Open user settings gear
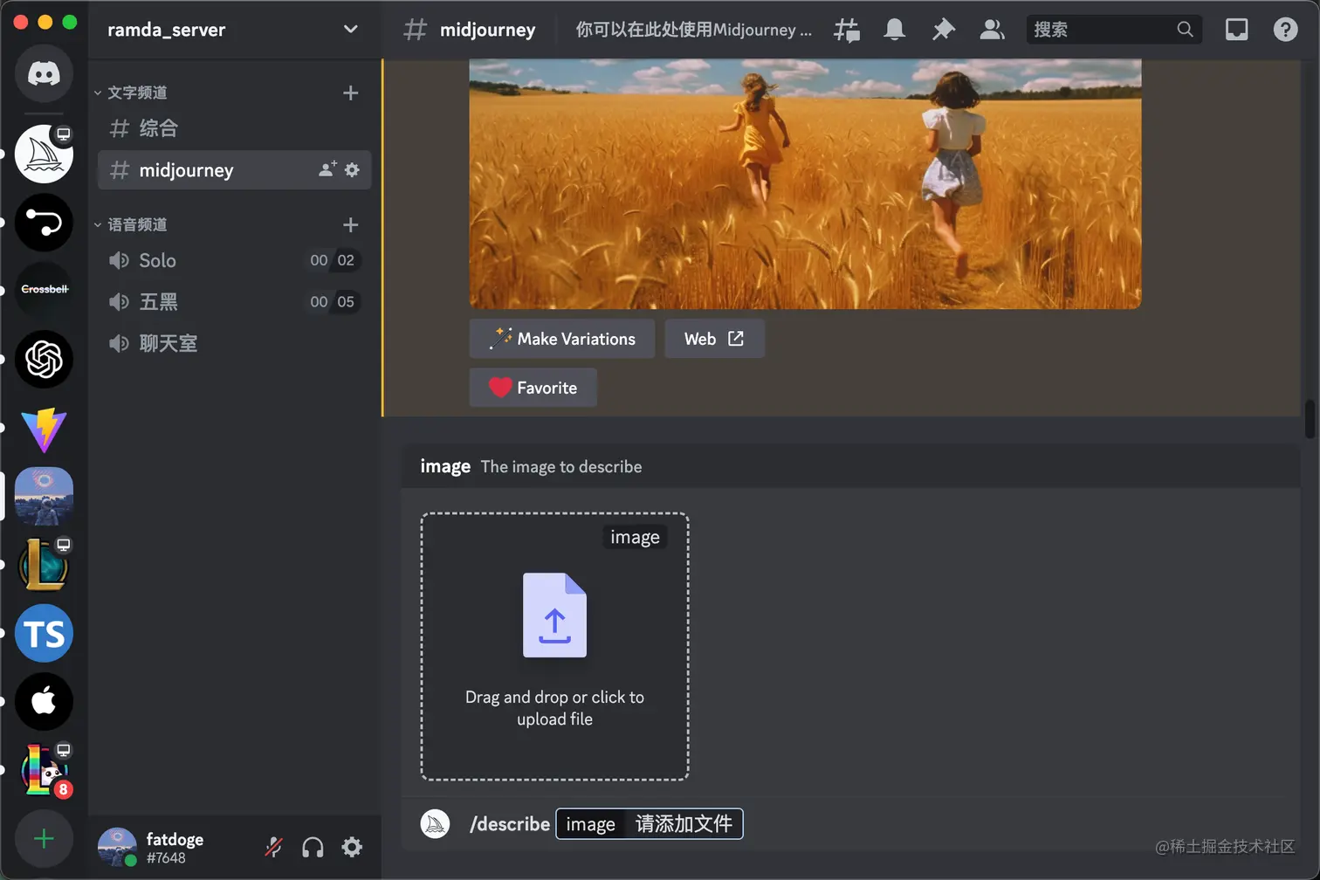Image resolution: width=1320 pixels, height=880 pixels. [352, 847]
